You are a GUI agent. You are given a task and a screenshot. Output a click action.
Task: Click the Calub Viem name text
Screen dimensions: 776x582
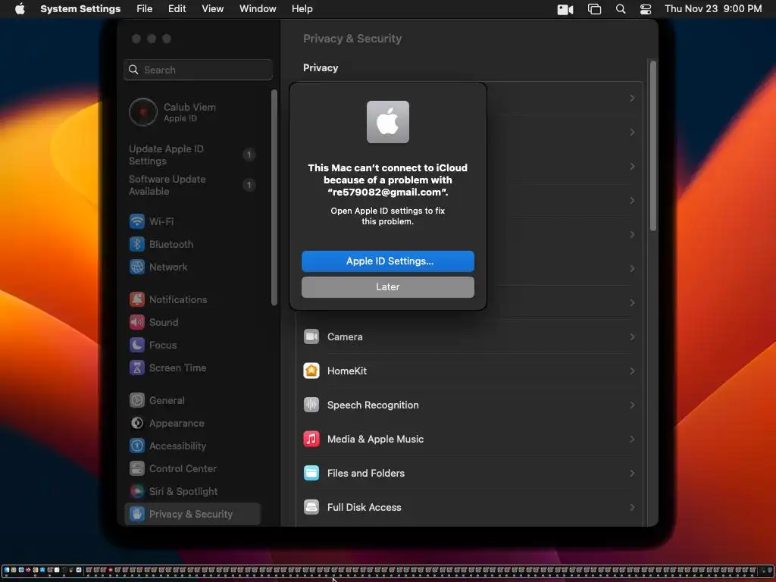[x=189, y=107]
